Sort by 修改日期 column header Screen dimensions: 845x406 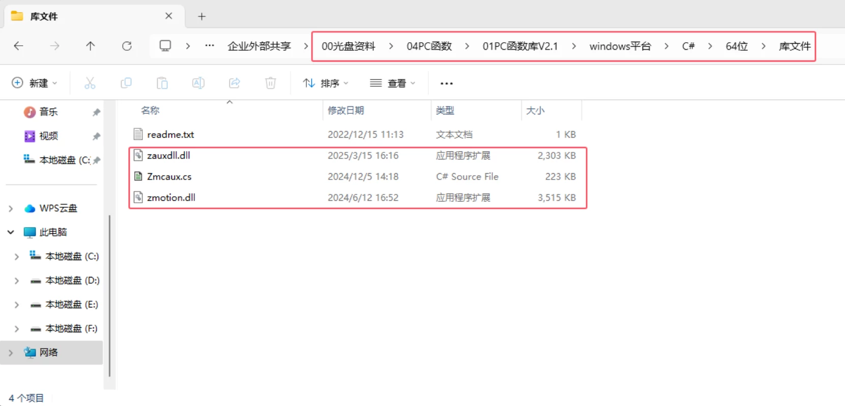346,110
